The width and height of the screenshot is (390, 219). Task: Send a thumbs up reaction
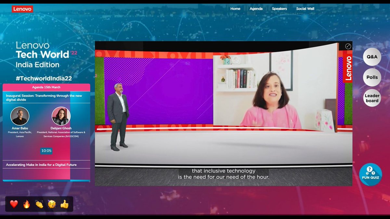tap(64, 204)
